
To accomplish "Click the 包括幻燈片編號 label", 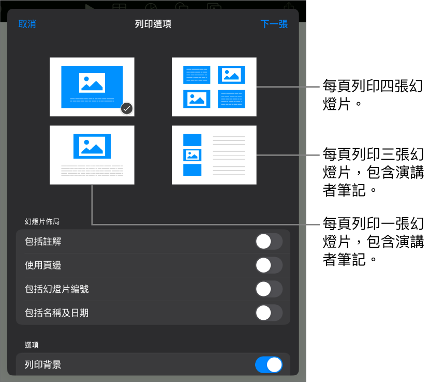I will [x=56, y=289].
